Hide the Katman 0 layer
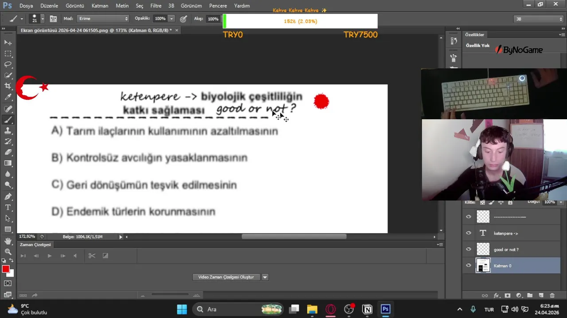Screen dimensions: 567x318 pos(469,266)
